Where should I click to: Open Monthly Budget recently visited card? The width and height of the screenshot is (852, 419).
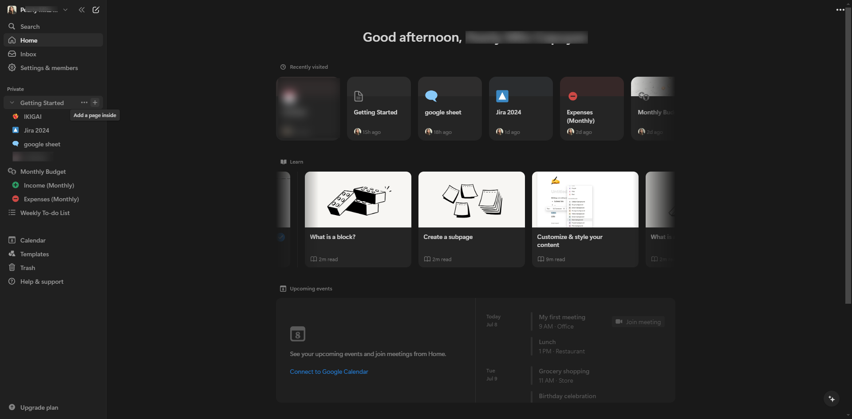[x=653, y=109]
